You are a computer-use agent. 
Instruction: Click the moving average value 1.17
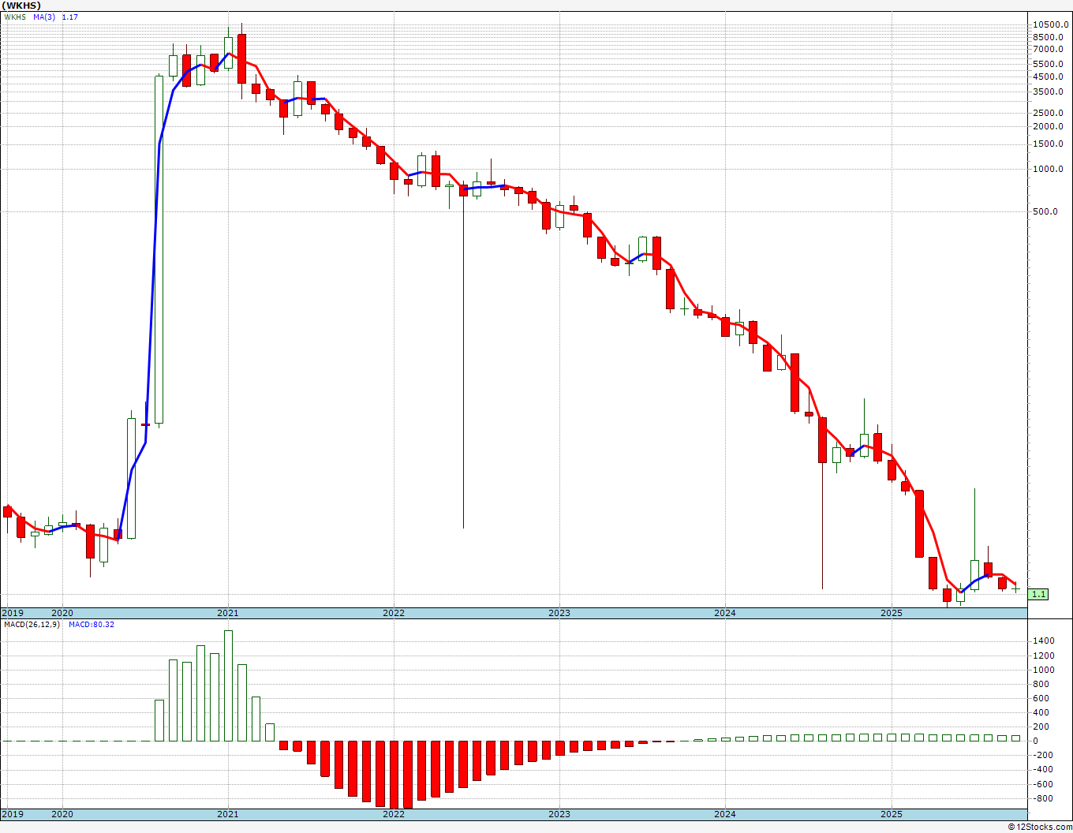pos(69,17)
